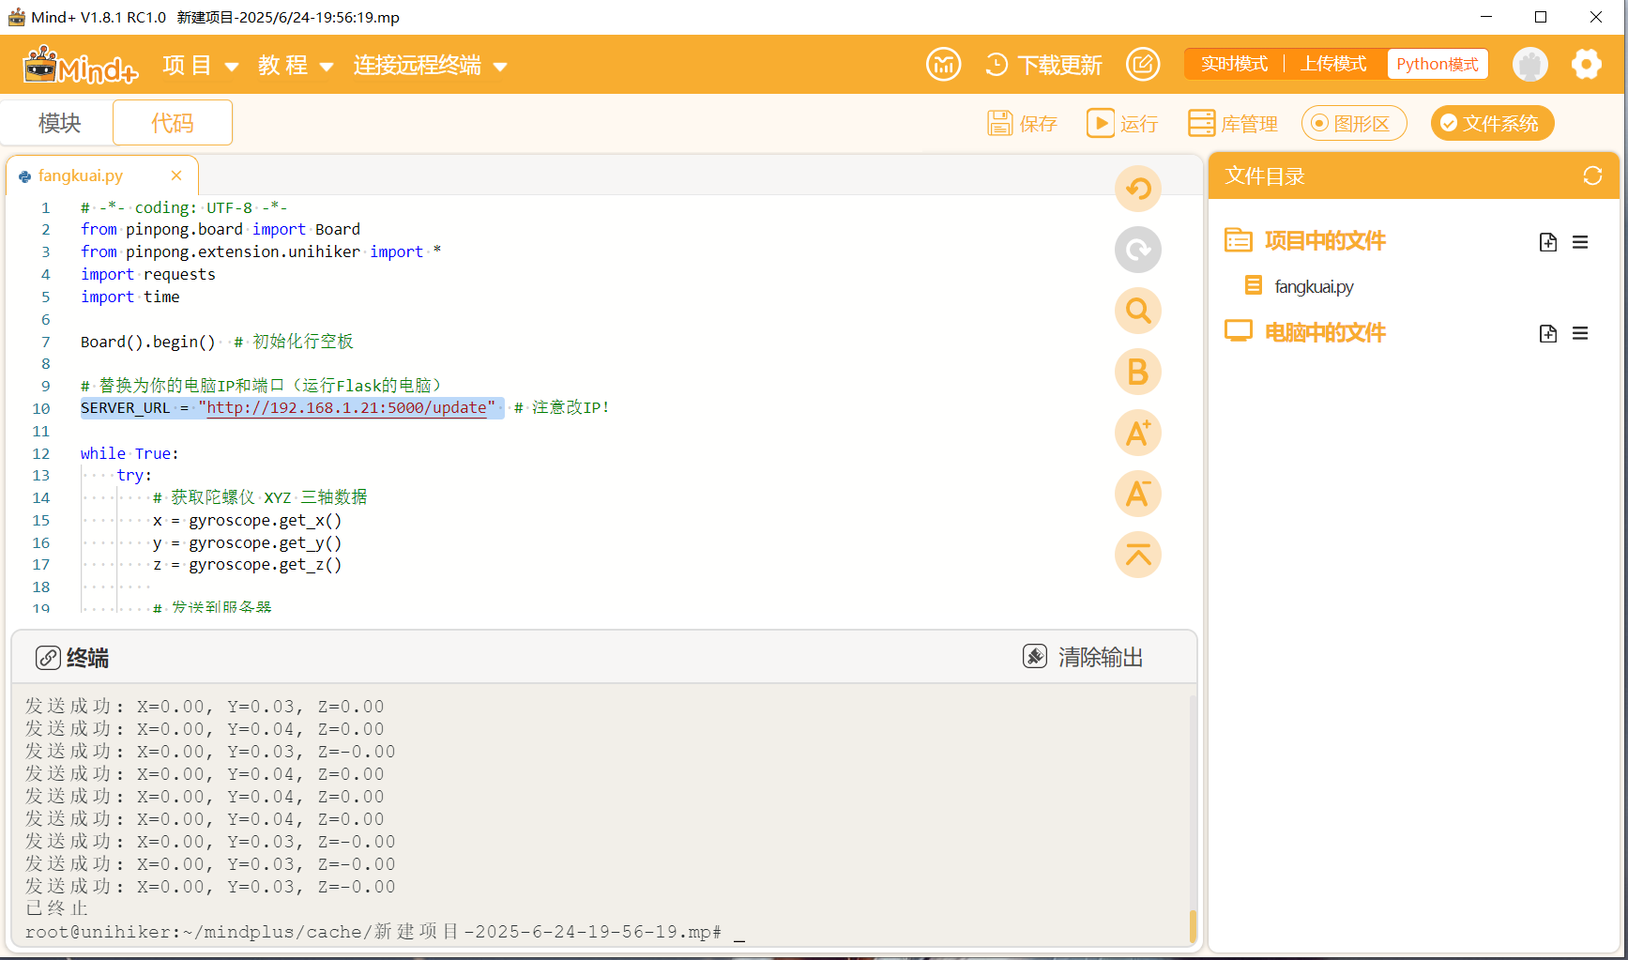Screen dimensions: 1628x960
Task: Expand the 项目 dropdown arrow
Action: pyautogui.click(x=232, y=67)
